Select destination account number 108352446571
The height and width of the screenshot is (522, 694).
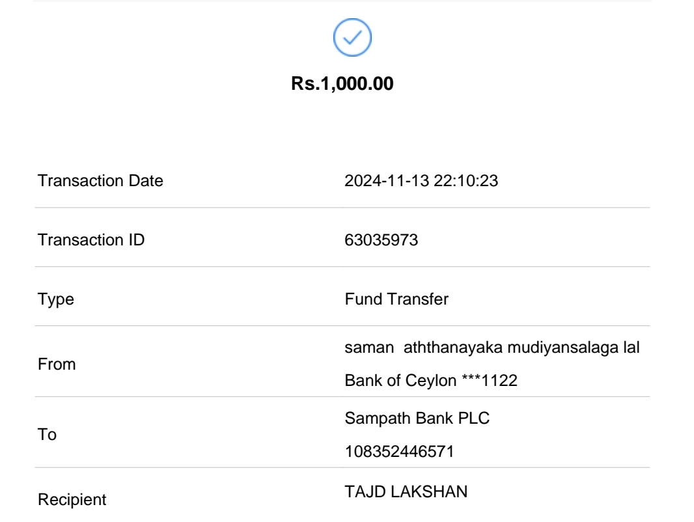click(389, 451)
